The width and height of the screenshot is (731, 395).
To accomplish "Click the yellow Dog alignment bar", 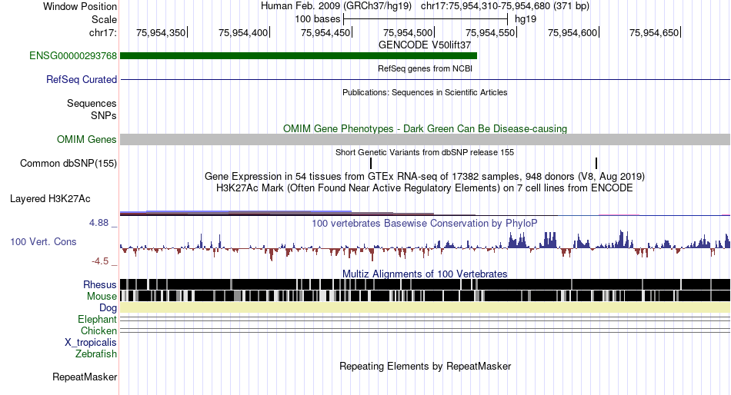I will 426,307.
